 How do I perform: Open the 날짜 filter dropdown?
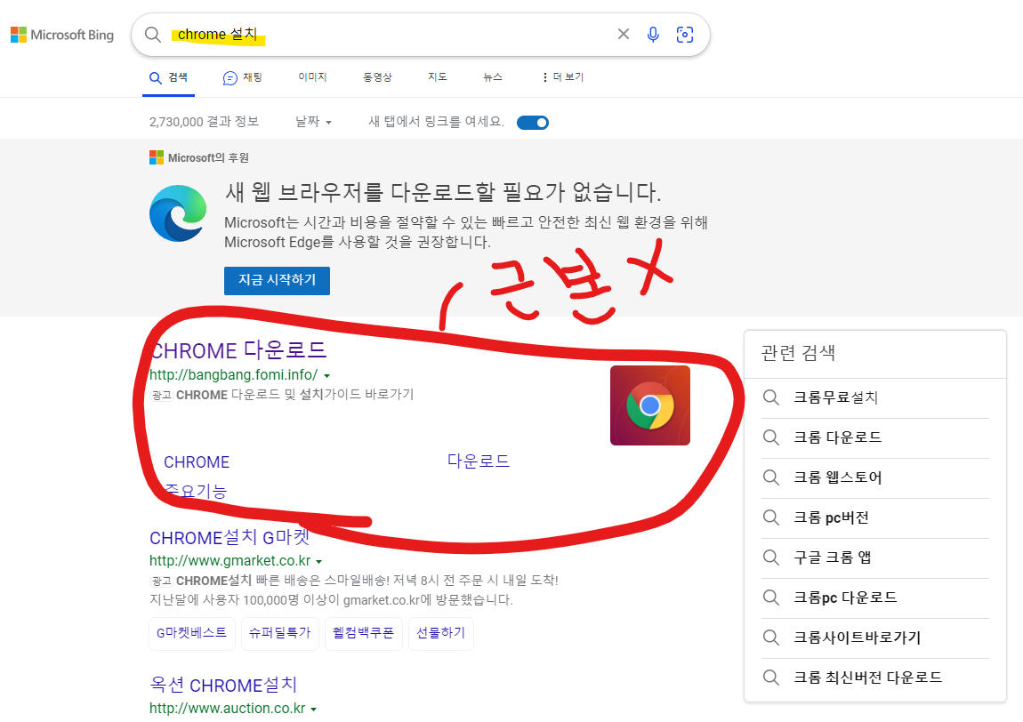pos(313,122)
